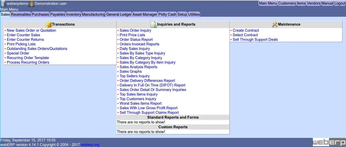The width and height of the screenshot is (346, 147).
Task: Click the Standard Reports and Forms heading
Action: (x=173, y=117)
